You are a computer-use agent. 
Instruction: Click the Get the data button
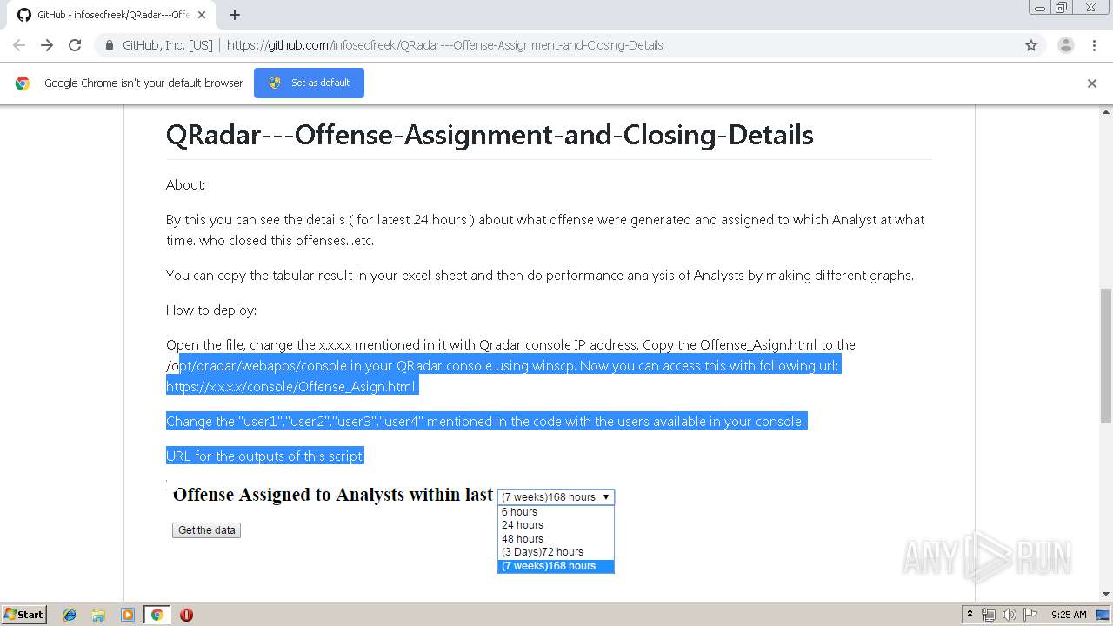pos(206,530)
